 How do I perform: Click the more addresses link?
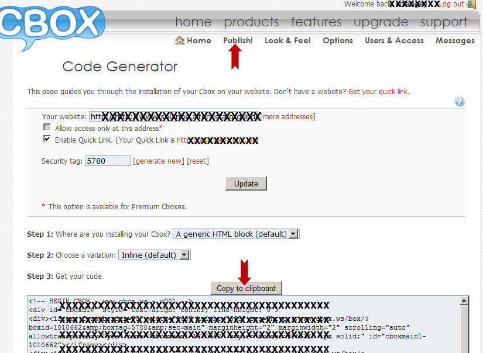pyautogui.click(x=287, y=117)
